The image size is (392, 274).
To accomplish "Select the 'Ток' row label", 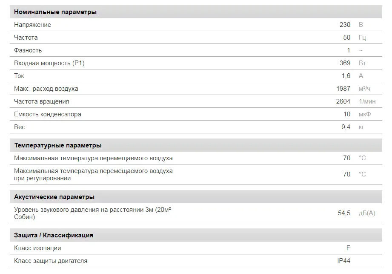I will 19,76.
